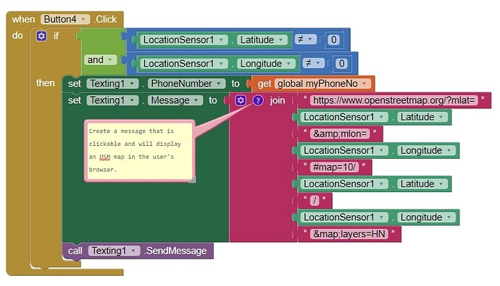This screenshot has width=500, height=286.
Task: Open Latitude dropdown directly below openstreetmap URL string
Action: point(422,117)
